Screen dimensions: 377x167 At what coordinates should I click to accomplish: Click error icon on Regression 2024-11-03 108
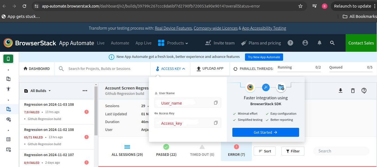[x=86, y=112]
